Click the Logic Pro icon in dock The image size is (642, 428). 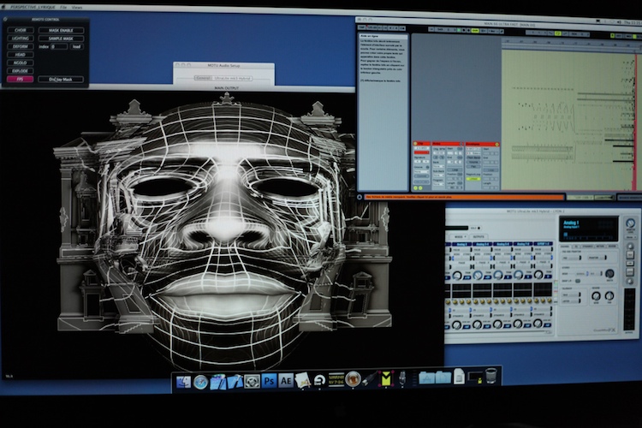pos(353,379)
